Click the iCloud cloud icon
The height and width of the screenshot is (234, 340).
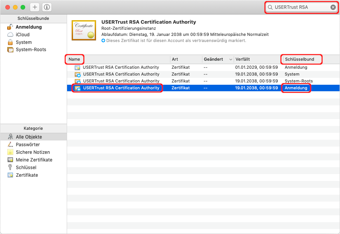click(10, 34)
